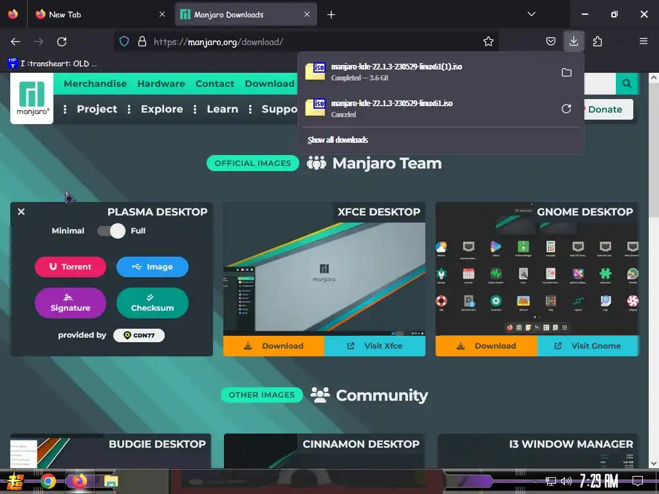The height and width of the screenshot is (494, 659).
Task: Launch Chrome from the taskbar
Action: 48,481
